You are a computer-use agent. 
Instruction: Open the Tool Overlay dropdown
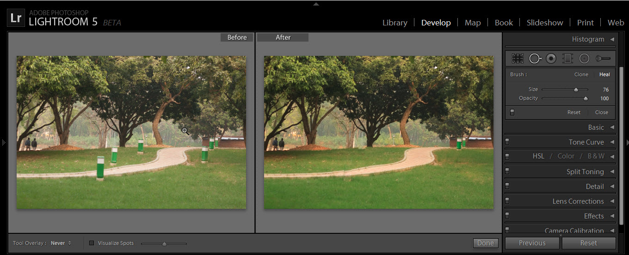61,243
